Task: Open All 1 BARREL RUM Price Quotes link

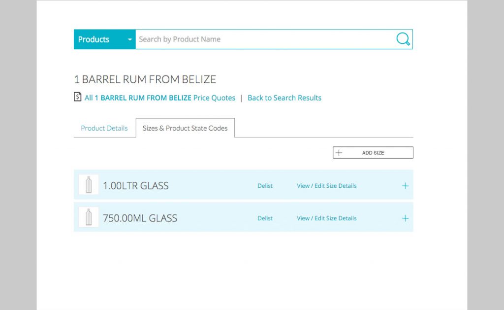Action: (x=160, y=98)
